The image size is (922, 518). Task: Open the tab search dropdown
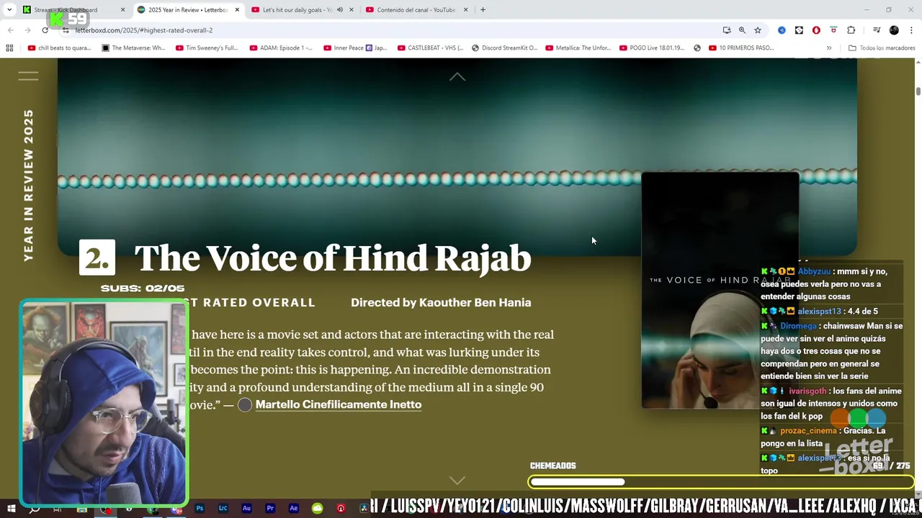point(9,10)
